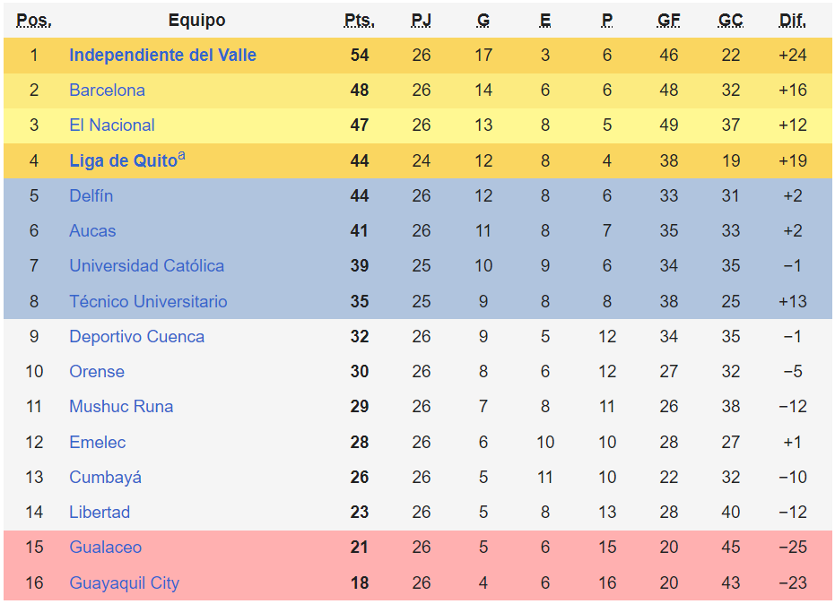
Task: Open the Delfín team link
Action: coord(91,196)
